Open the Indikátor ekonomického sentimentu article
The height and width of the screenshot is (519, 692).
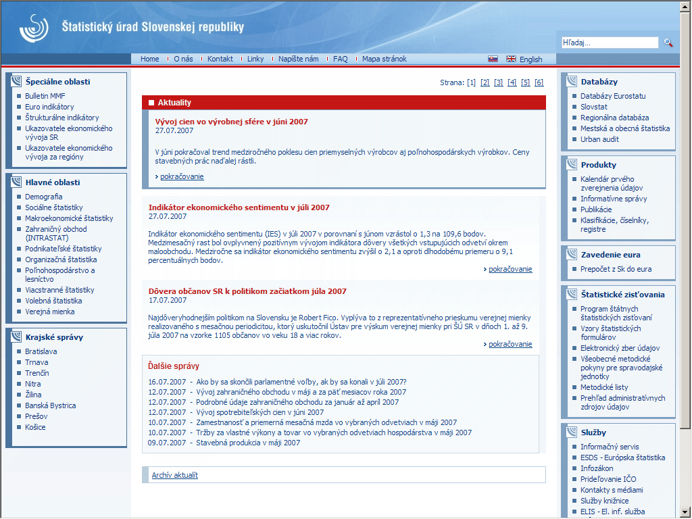click(239, 207)
